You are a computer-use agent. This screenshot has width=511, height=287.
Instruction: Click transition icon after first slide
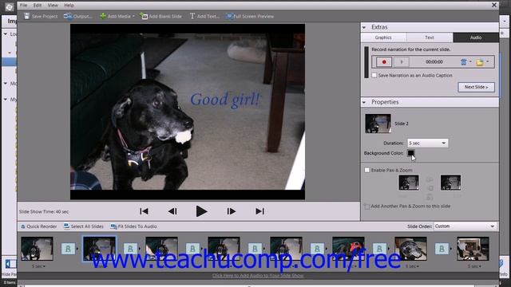click(x=68, y=249)
